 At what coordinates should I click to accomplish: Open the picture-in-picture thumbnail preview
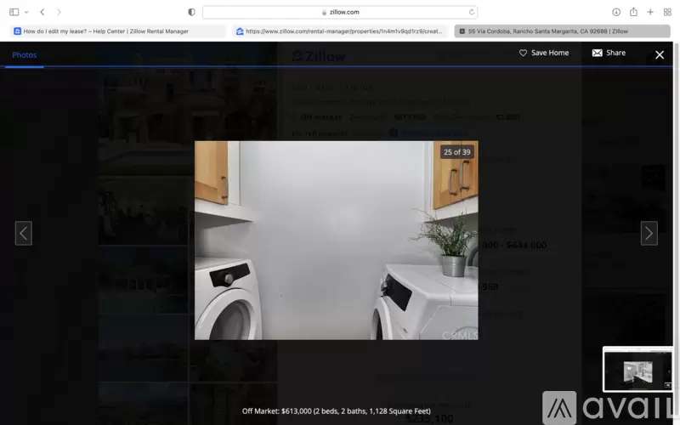click(637, 370)
